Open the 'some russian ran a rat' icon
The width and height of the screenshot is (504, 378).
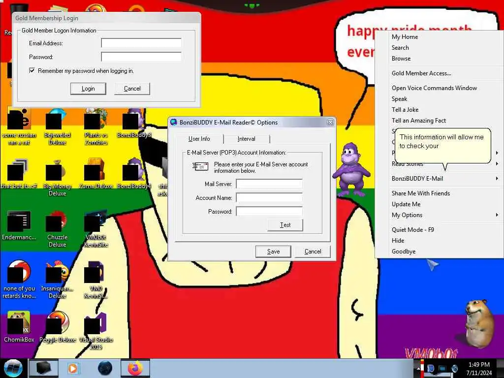tap(19, 127)
